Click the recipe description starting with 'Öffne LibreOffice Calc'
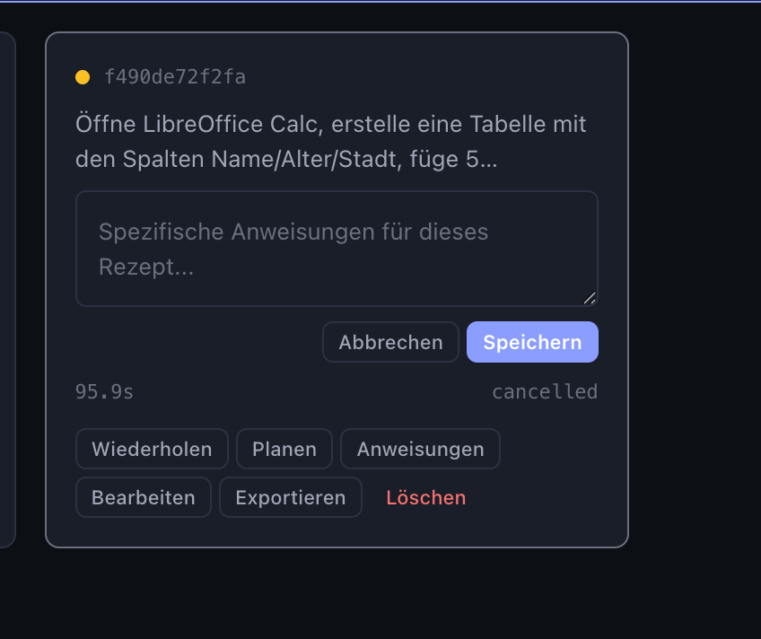Viewport: 761px width, 639px height. click(330, 142)
